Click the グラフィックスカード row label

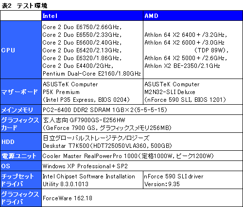coord(21,124)
